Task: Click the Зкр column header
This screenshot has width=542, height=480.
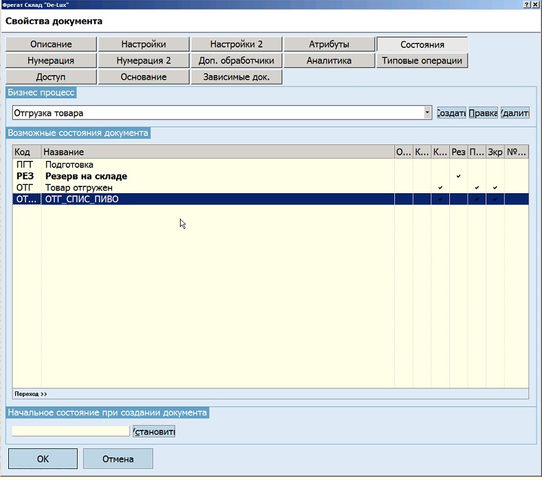Action: tap(495, 152)
